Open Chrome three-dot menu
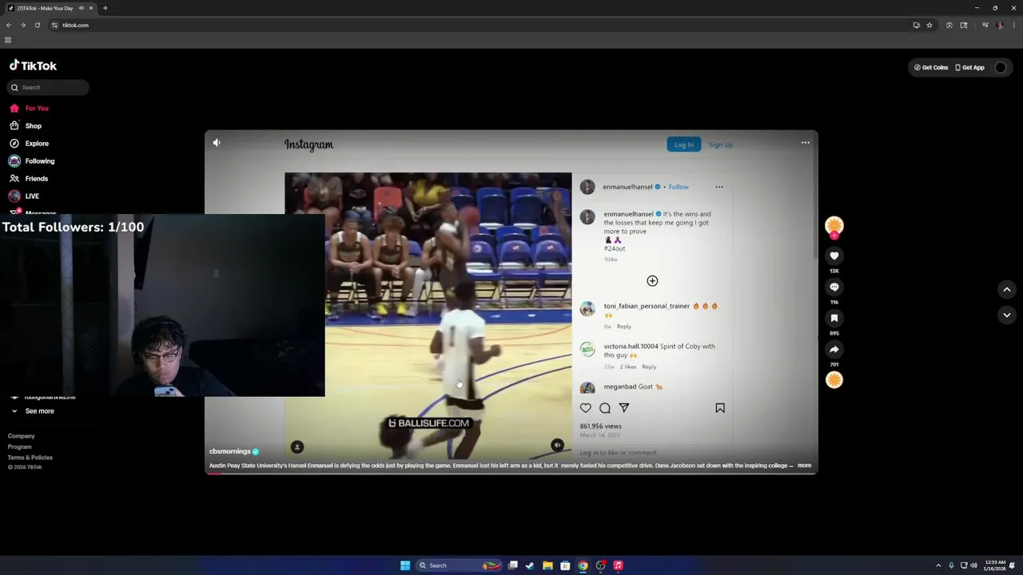The image size is (1023, 575). [1014, 25]
